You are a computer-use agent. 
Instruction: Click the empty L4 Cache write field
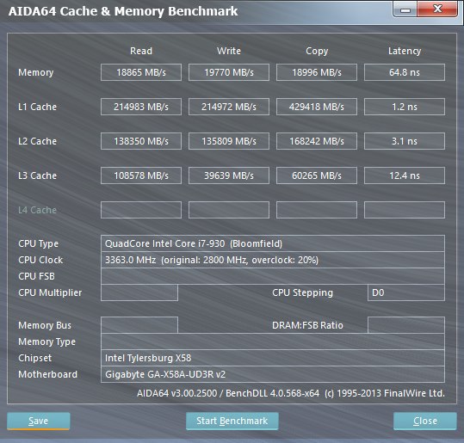click(x=229, y=210)
